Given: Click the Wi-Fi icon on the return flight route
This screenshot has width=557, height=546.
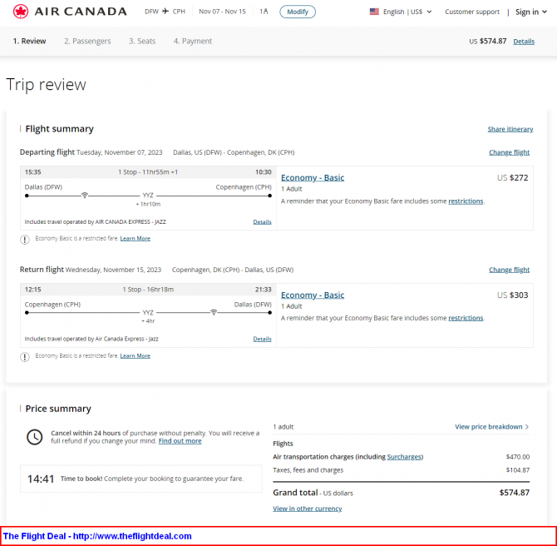Looking at the screenshot, I should (214, 312).
